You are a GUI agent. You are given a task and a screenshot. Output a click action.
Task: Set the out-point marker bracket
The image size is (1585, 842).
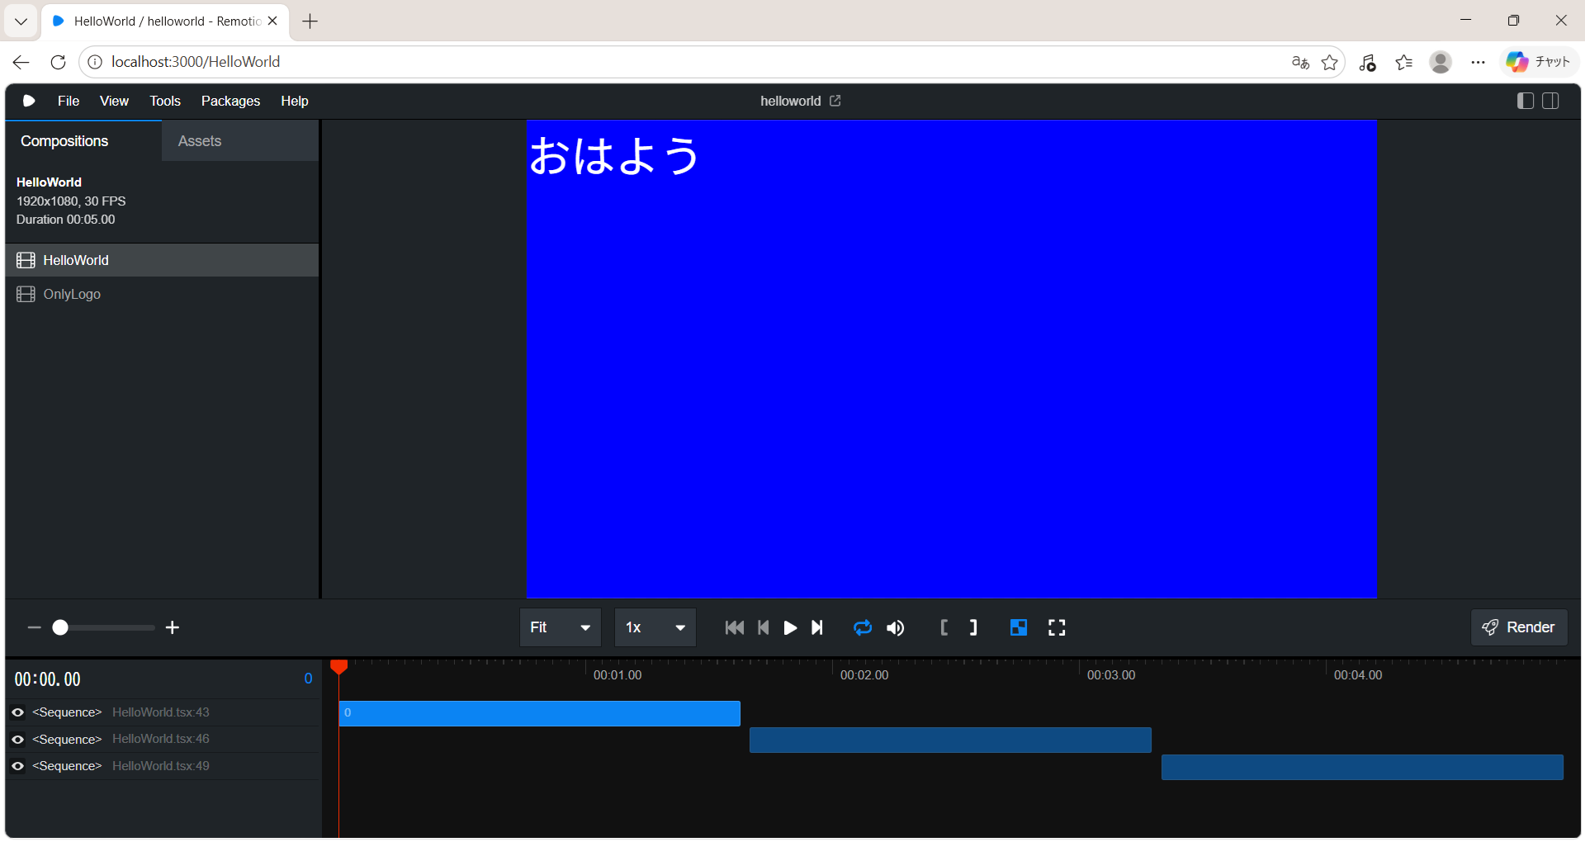(x=973, y=628)
